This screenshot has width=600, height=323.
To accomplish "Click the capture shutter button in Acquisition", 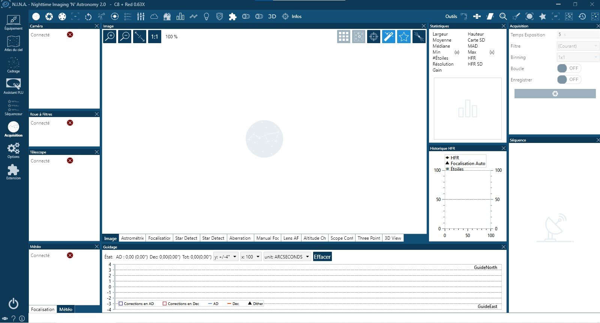I will tap(555, 93).
